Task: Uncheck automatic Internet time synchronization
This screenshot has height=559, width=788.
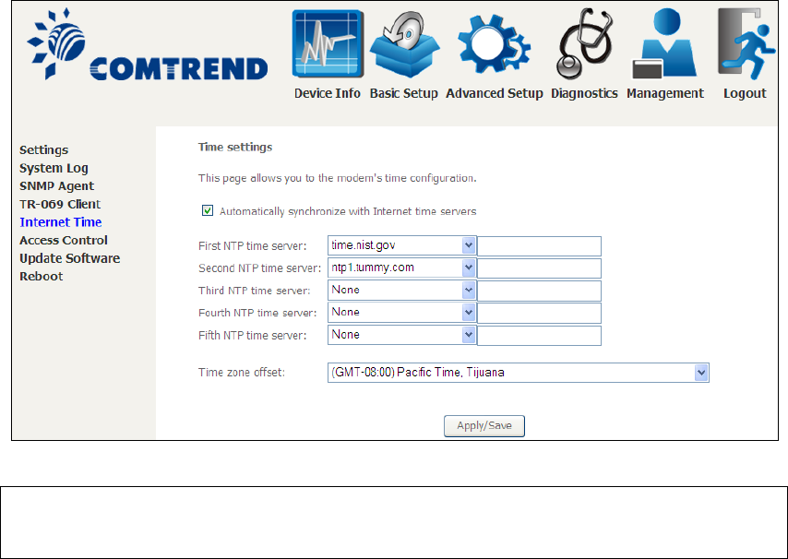Action: pos(208,210)
